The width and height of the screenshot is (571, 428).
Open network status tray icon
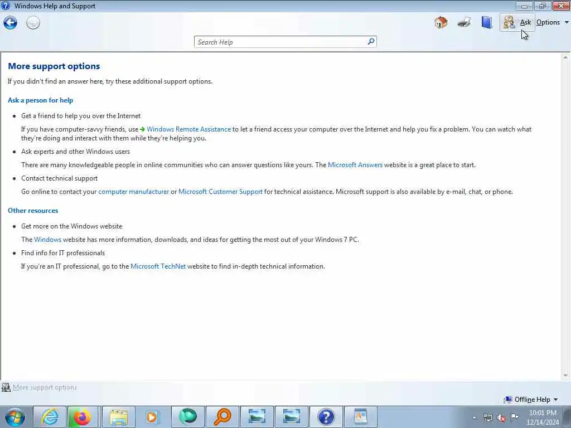(x=487, y=417)
